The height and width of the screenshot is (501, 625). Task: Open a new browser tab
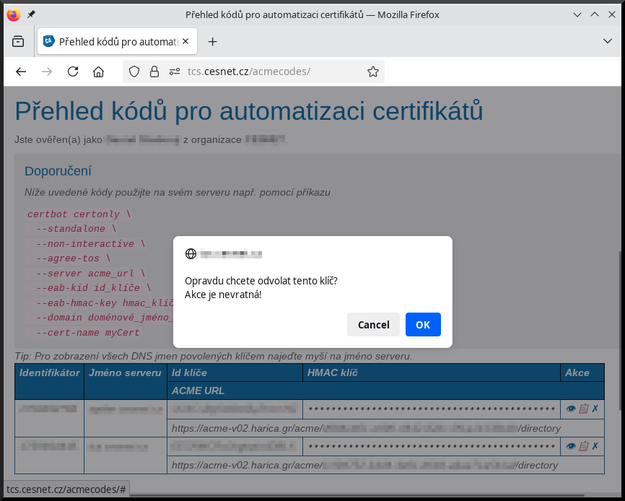click(x=212, y=42)
